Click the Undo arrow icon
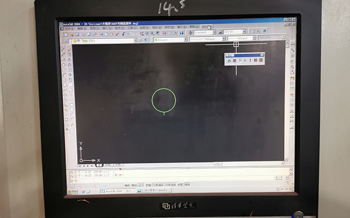 124,34
